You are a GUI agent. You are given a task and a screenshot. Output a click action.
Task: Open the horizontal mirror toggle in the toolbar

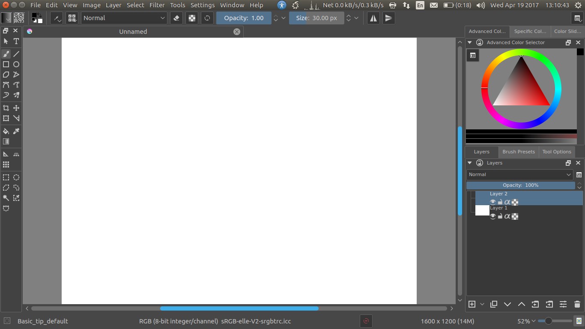373,18
